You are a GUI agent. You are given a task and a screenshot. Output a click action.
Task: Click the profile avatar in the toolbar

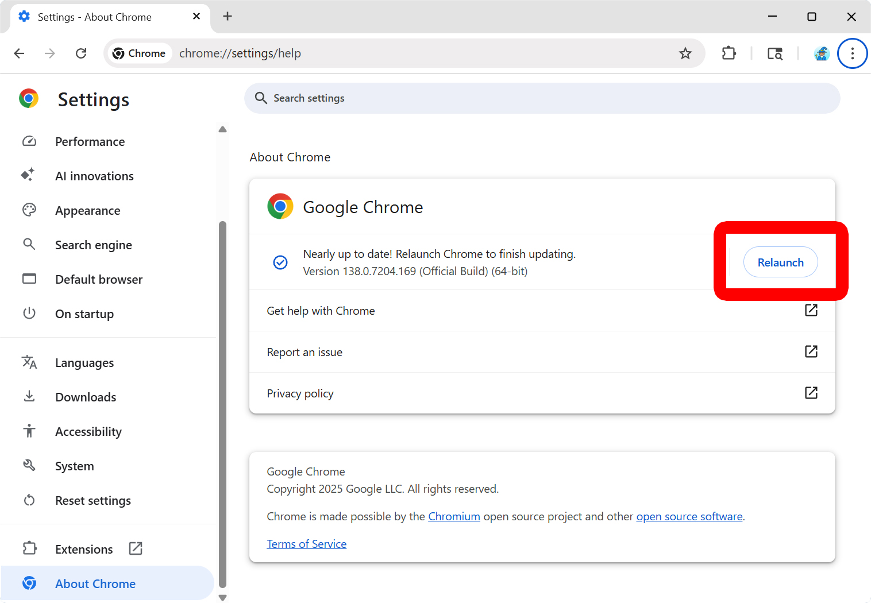point(822,53)
